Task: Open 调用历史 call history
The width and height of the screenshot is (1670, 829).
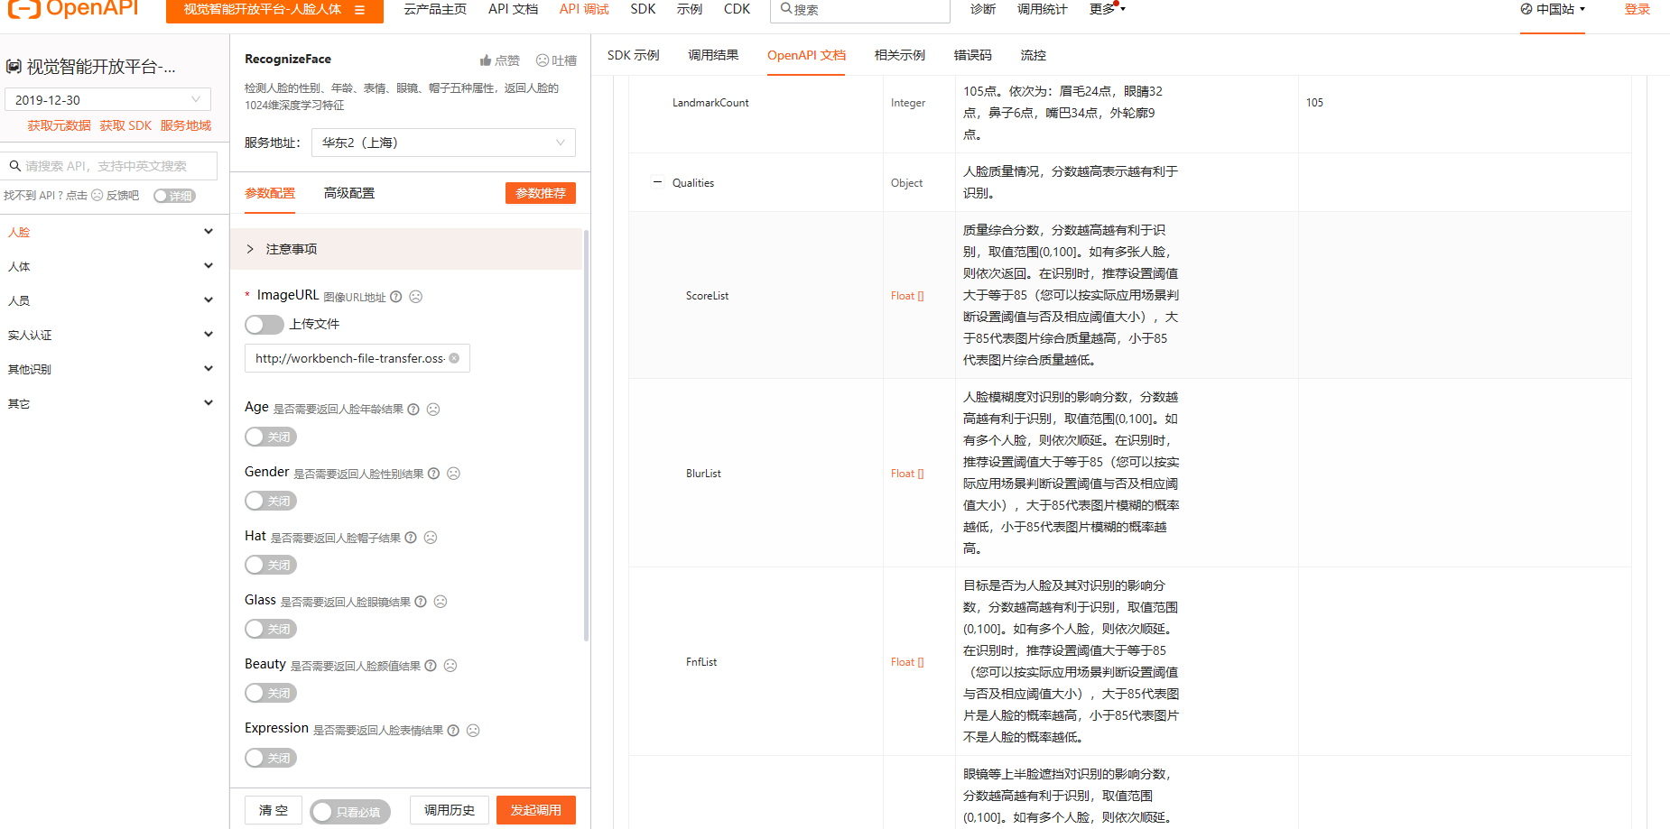Action: [x=450, y=810]
